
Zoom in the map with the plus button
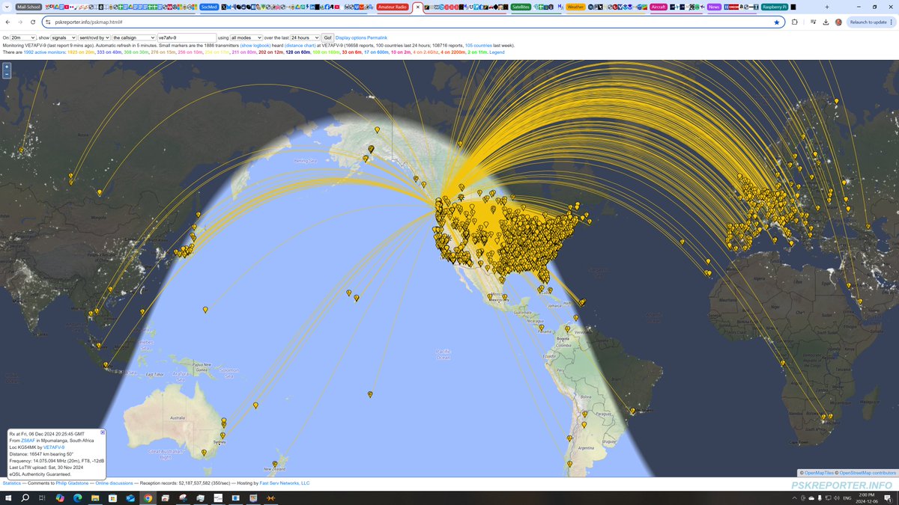[x=7, y=67]
